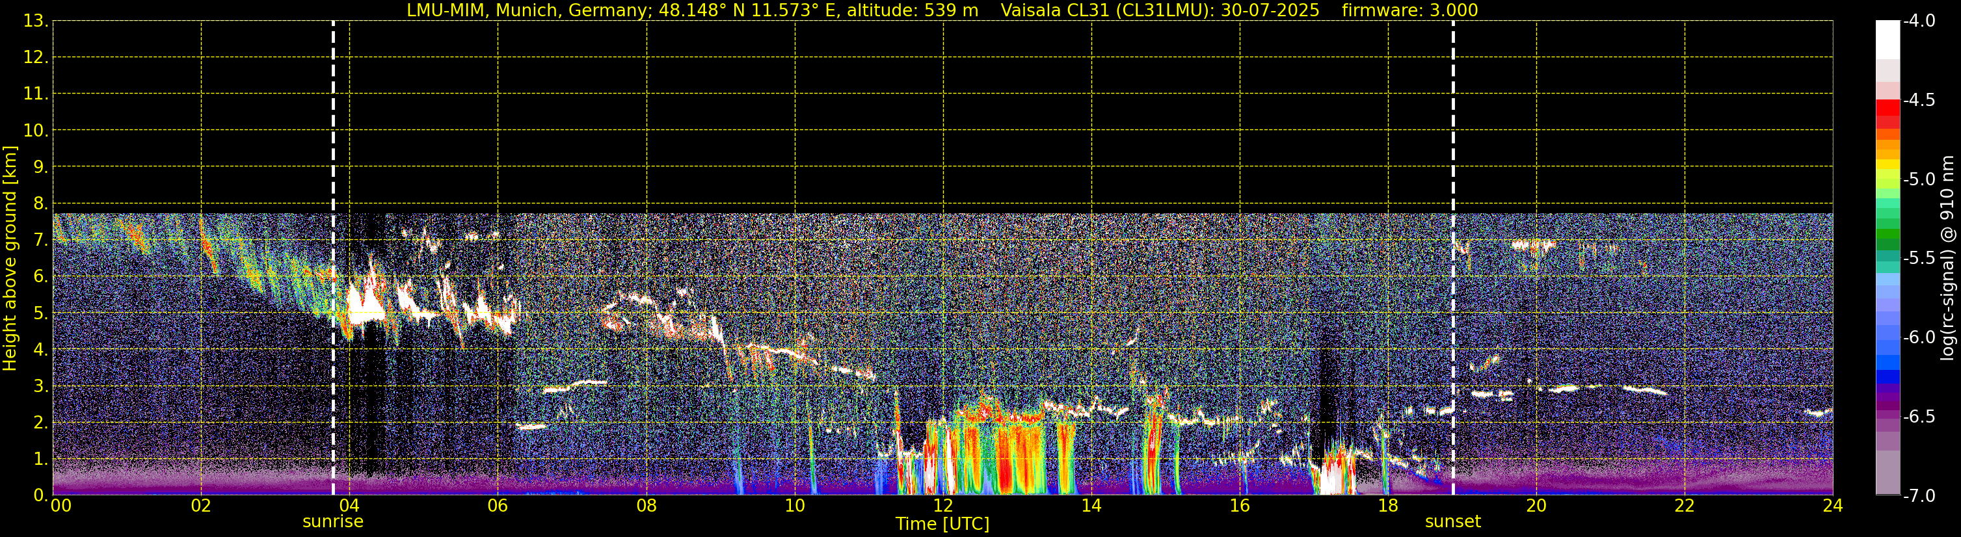
Task: Click the colorbar tick label '-4.5'
Action: tap(1918, 100)
